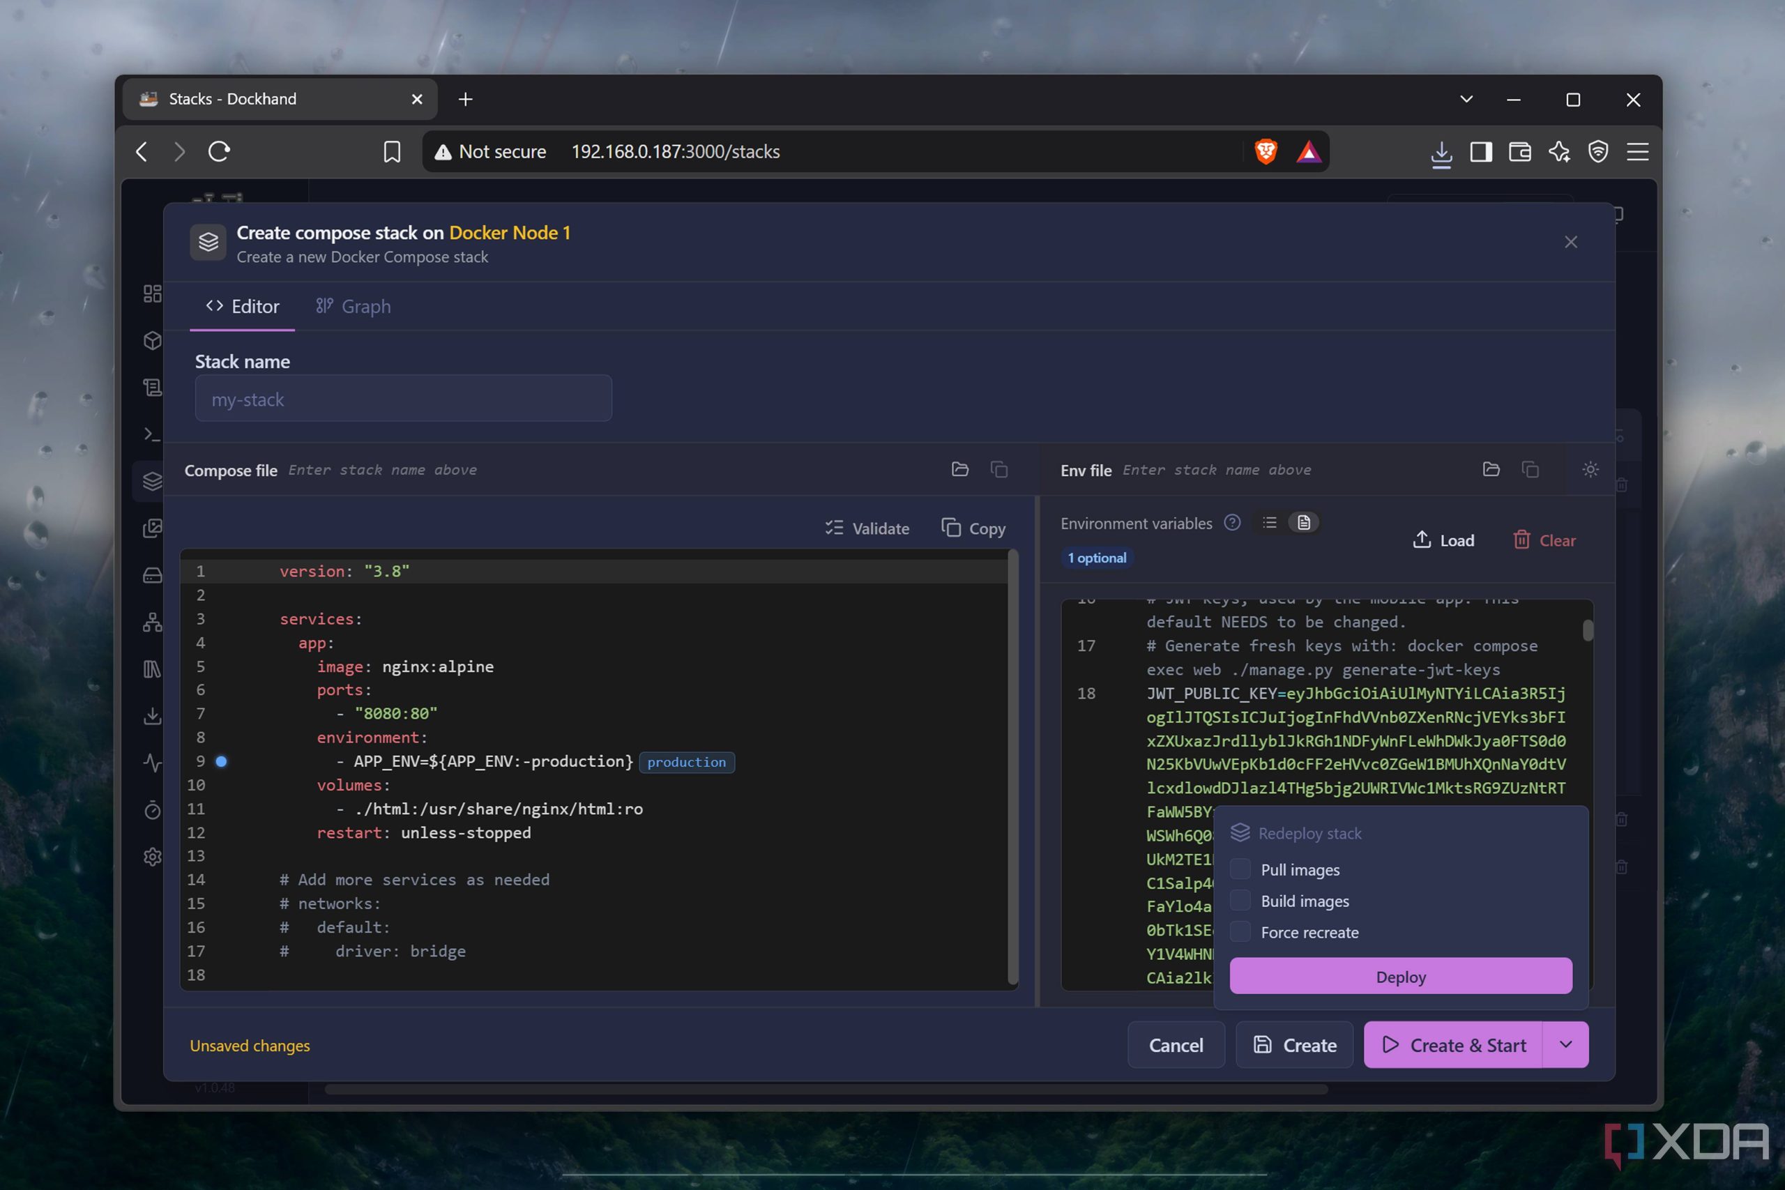This screenshot has width=1785, height=1190.
Task: Switch environment variables to raw text view
Action: (x=1304, y=523)
